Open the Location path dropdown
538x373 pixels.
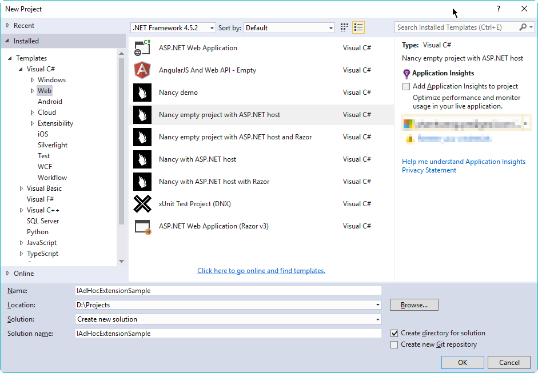(x=377, y=305)
